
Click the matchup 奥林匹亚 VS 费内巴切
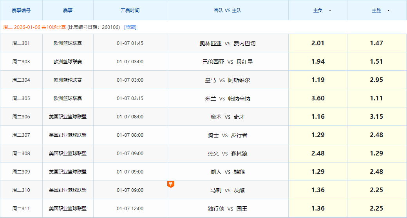pos(228,43)
